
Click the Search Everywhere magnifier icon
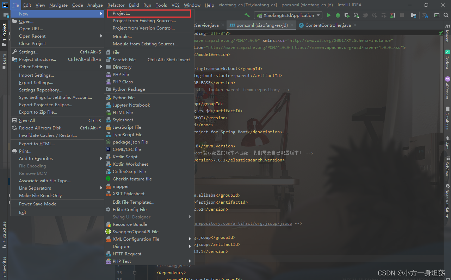tap(446, 15)
